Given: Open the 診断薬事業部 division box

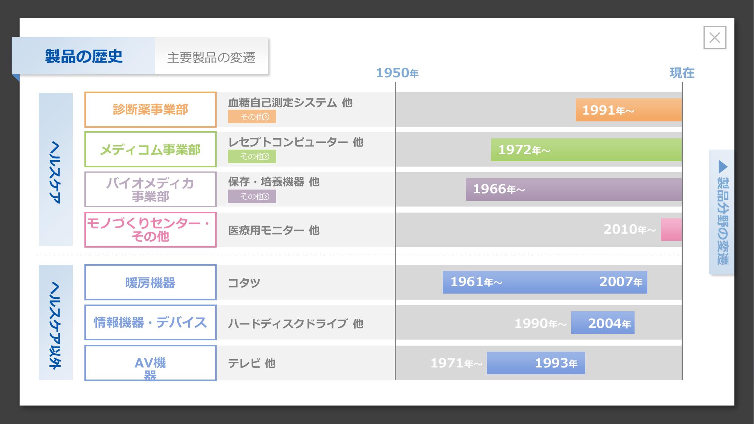Looking at the screenshot, I should (150, 110).
